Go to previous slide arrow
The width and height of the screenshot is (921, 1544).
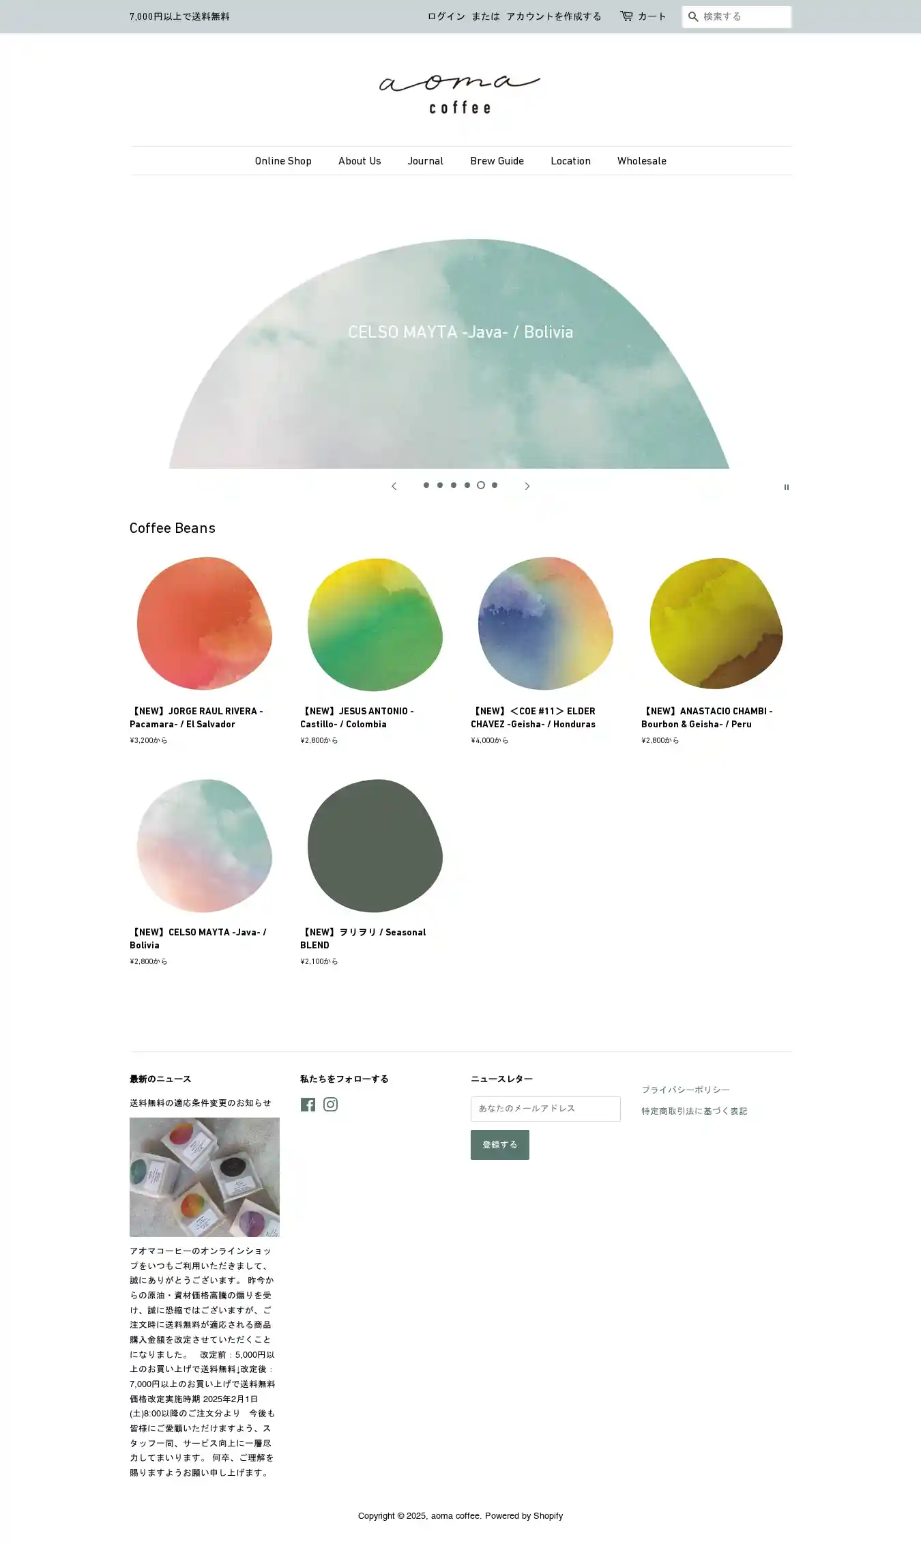(394, 486)
